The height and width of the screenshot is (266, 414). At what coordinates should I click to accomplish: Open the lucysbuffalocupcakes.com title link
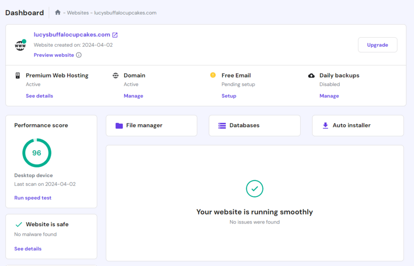[72, 35]
